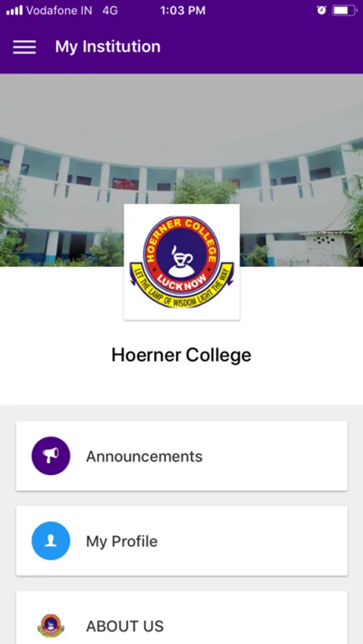Tap the blue profile person icon
The height and width of the screenshot is (644, 363).
pos(51,541)
